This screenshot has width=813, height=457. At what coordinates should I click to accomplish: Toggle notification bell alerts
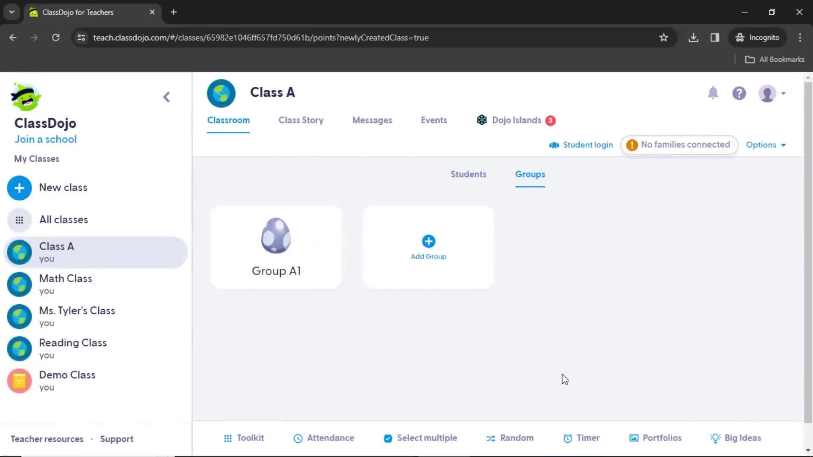point(713,93)
